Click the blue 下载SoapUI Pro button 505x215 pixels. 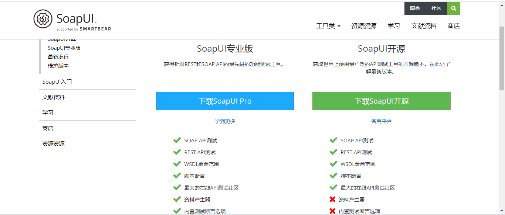pyautogui.click(x=225, y=101)
